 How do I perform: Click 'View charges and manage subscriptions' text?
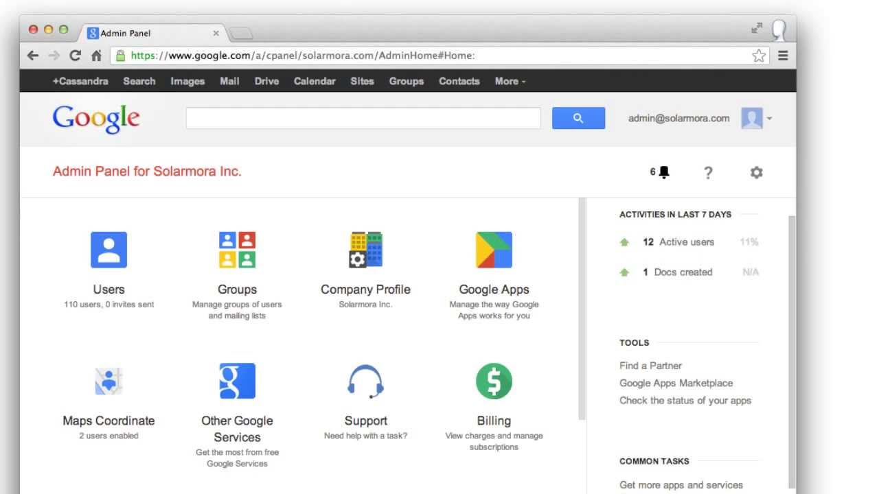tap(494, 441)
